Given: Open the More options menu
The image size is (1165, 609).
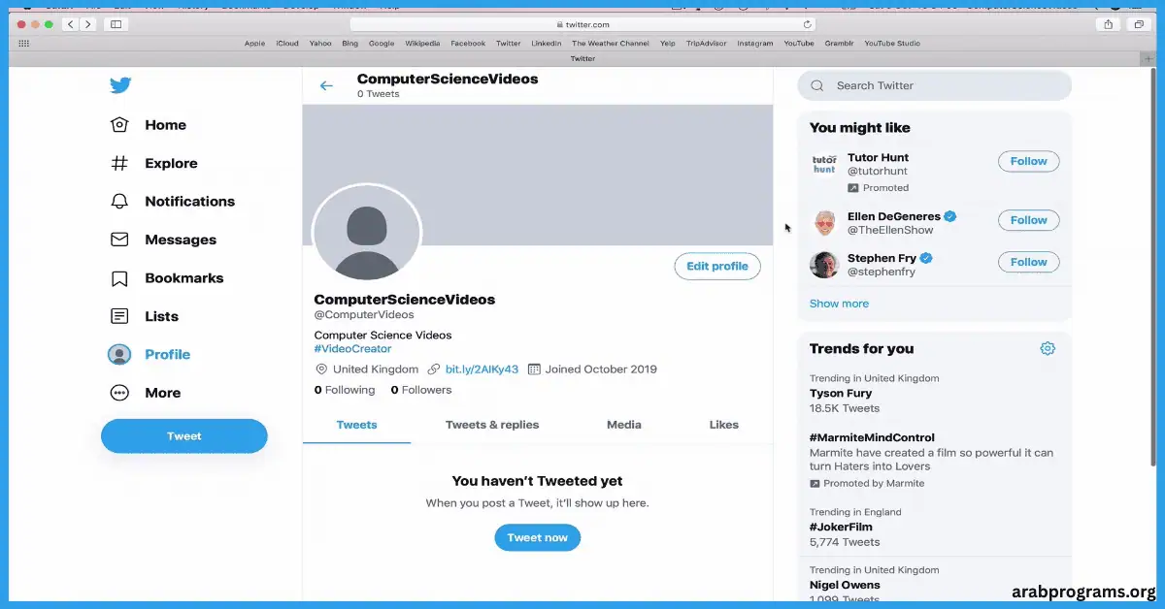Looking at the screenshot, I should point(145,393).
